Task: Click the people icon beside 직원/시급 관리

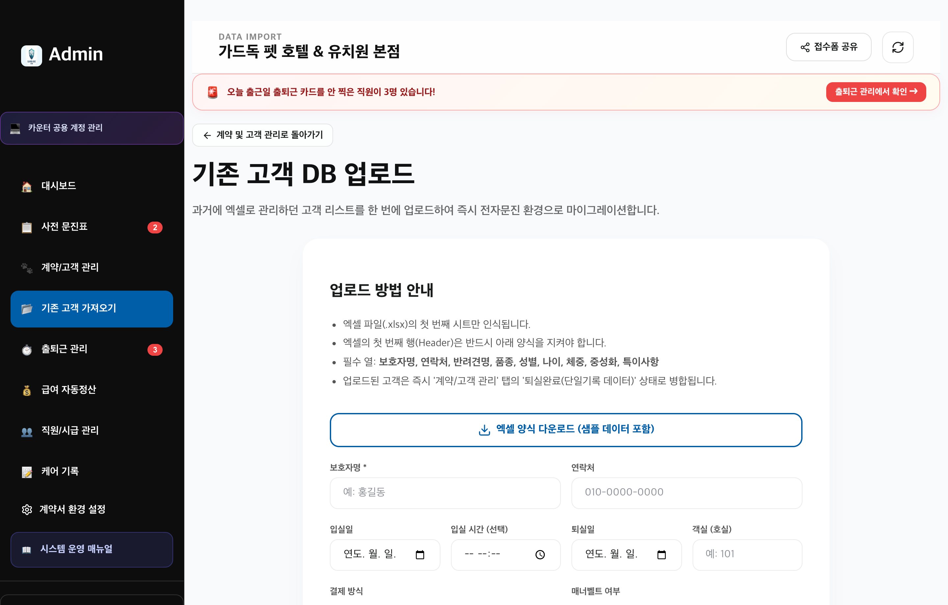Action: click(27, 432)
